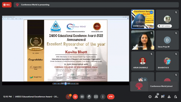Select the Deva Priya W participant tile

pyautogui.click(x=167, y=40)
